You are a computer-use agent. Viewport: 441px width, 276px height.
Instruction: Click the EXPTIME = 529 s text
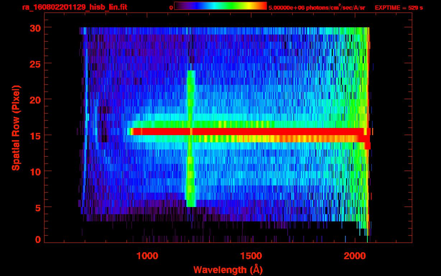399,8
